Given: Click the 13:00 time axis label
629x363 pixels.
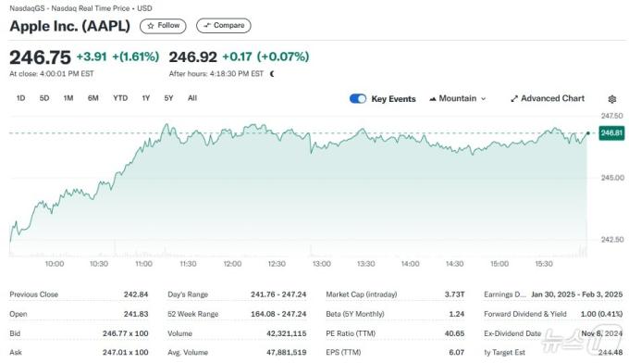Looking at the screenshot, I should [321, 264].
